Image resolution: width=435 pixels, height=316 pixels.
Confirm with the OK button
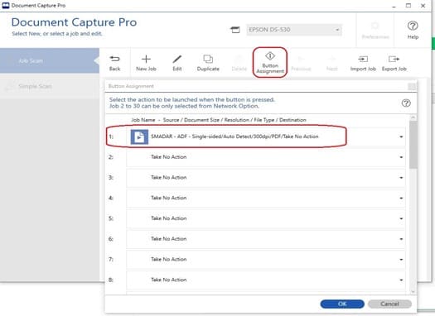pos(342,304)
